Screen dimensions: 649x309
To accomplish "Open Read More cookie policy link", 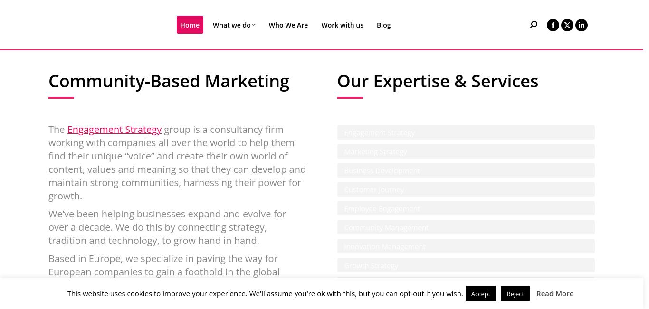I will (555, 294).
